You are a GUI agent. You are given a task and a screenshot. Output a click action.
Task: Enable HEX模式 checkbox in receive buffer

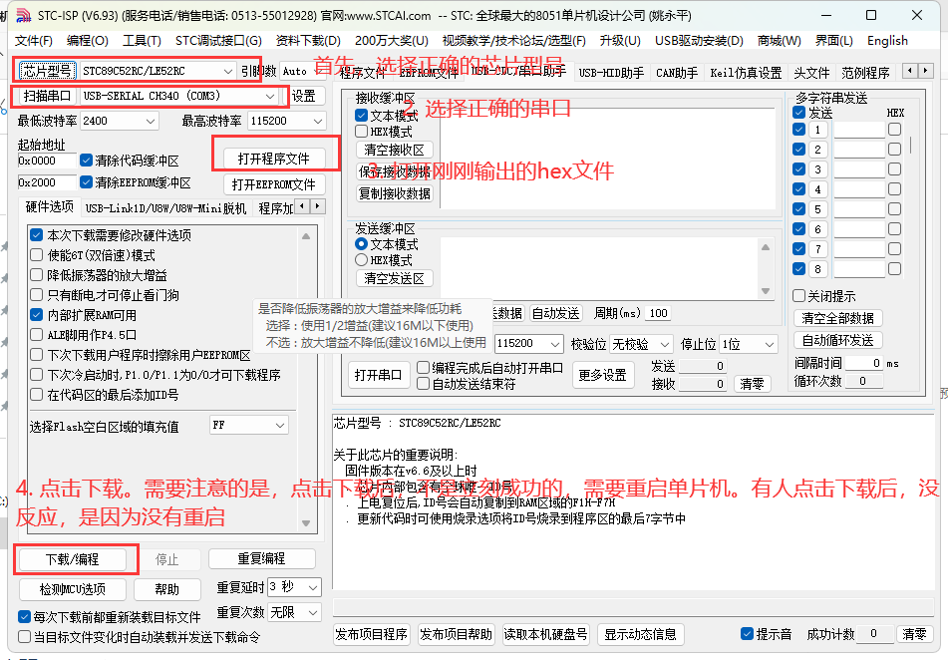[362, 132]
